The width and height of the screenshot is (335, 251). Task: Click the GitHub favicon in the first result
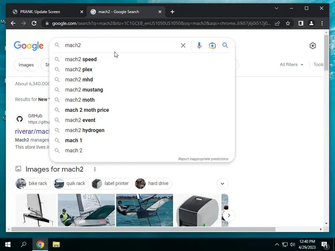point(20,119)
